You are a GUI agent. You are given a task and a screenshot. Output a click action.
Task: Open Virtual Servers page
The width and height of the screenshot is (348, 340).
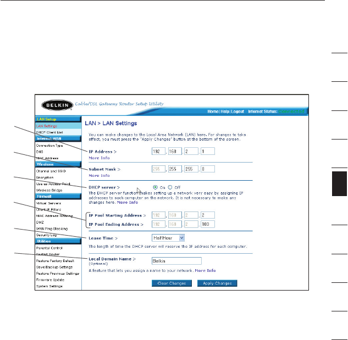pyautogui.click(x=48, y=203)
